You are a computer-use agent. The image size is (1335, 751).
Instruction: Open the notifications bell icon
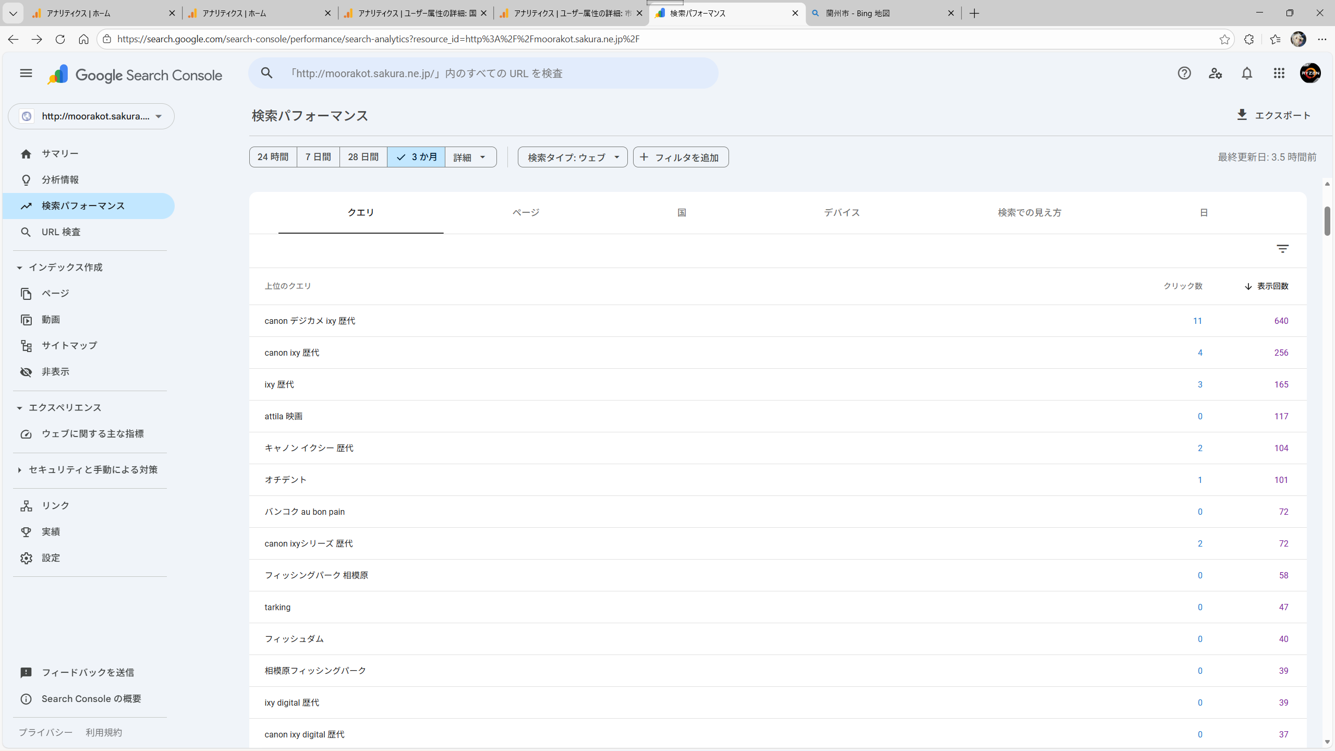(1247, 74)
